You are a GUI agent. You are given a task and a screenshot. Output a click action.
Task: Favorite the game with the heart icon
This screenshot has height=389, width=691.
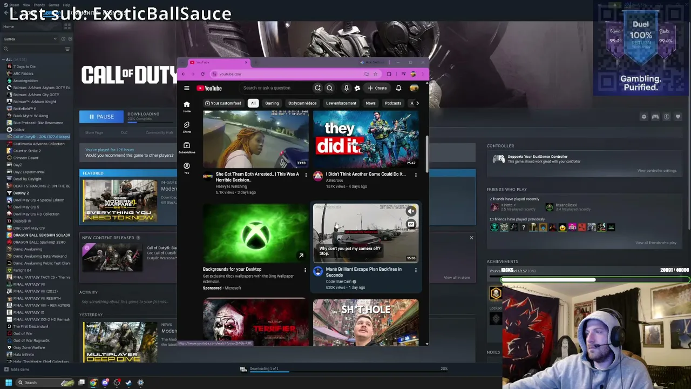(x=678, y=117)
